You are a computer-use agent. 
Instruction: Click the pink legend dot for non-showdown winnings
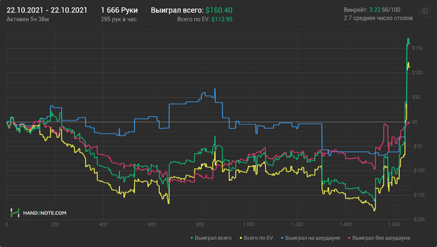tap(349, 238)
